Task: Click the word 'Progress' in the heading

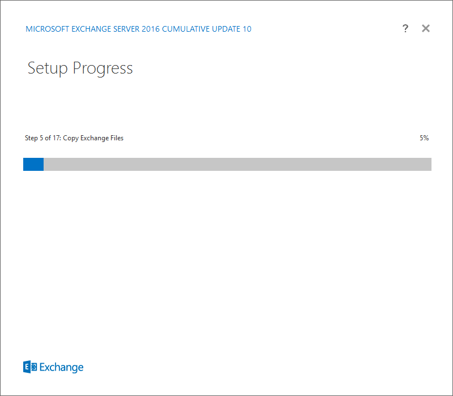Action: pyautogui.click(x=103, y=68)
